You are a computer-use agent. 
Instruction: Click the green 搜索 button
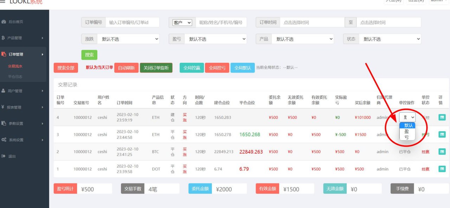tap(89, 55)
